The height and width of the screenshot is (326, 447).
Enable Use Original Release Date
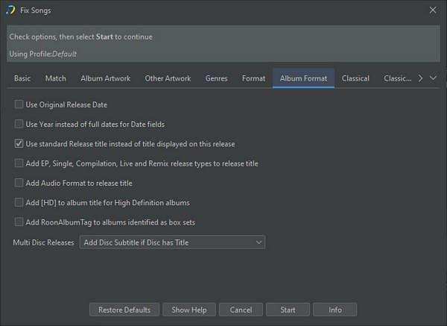19,104
